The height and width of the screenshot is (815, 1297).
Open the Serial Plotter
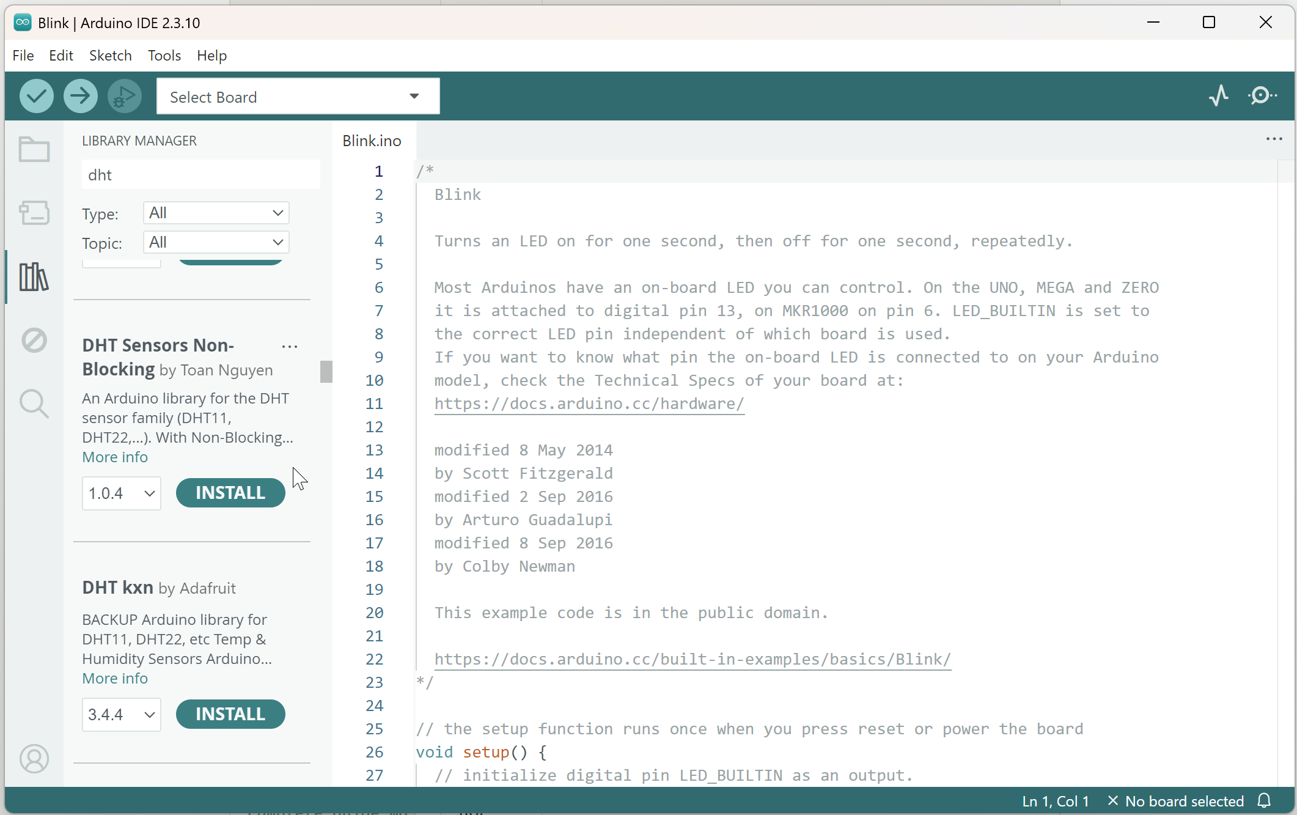[x=1219, y=95]
